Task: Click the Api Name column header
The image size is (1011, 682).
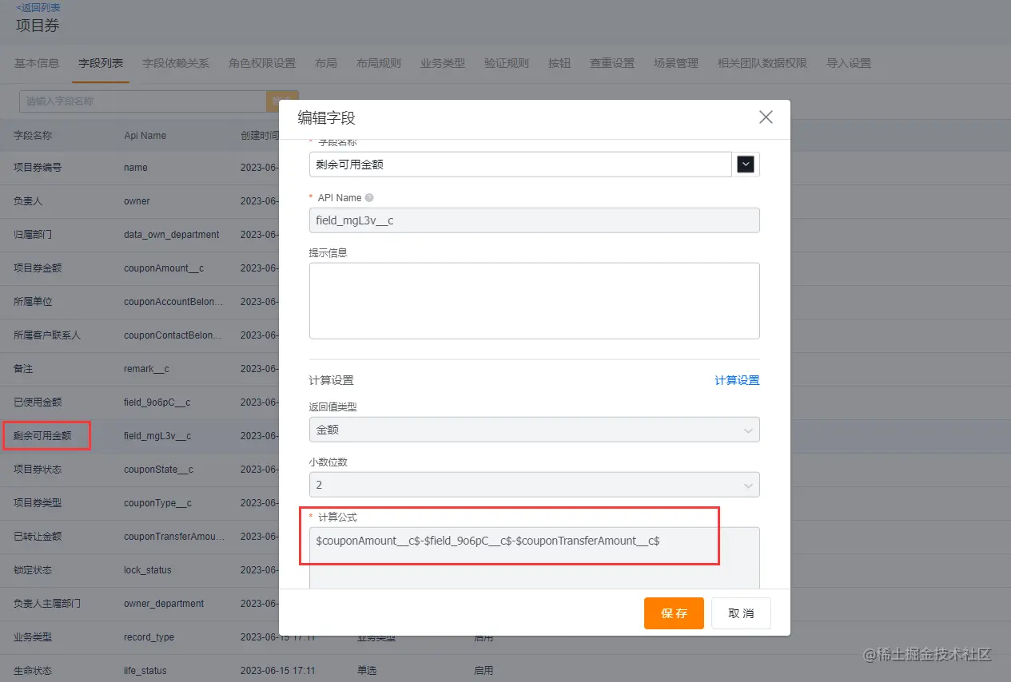Action: pyautogui.click(x=145, y=136)
